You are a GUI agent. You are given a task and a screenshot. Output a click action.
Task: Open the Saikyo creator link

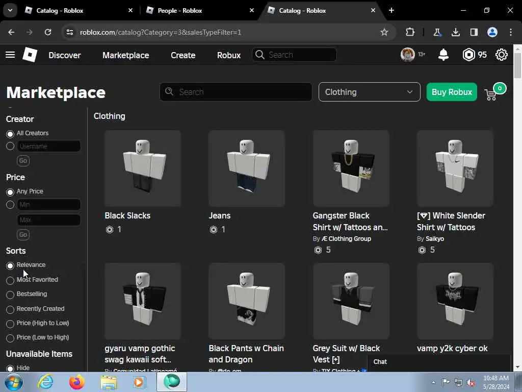click(435, 239)
